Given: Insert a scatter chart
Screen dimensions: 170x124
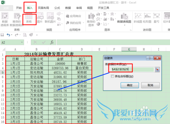Looking at the screenshot, I should coord(106,24).
